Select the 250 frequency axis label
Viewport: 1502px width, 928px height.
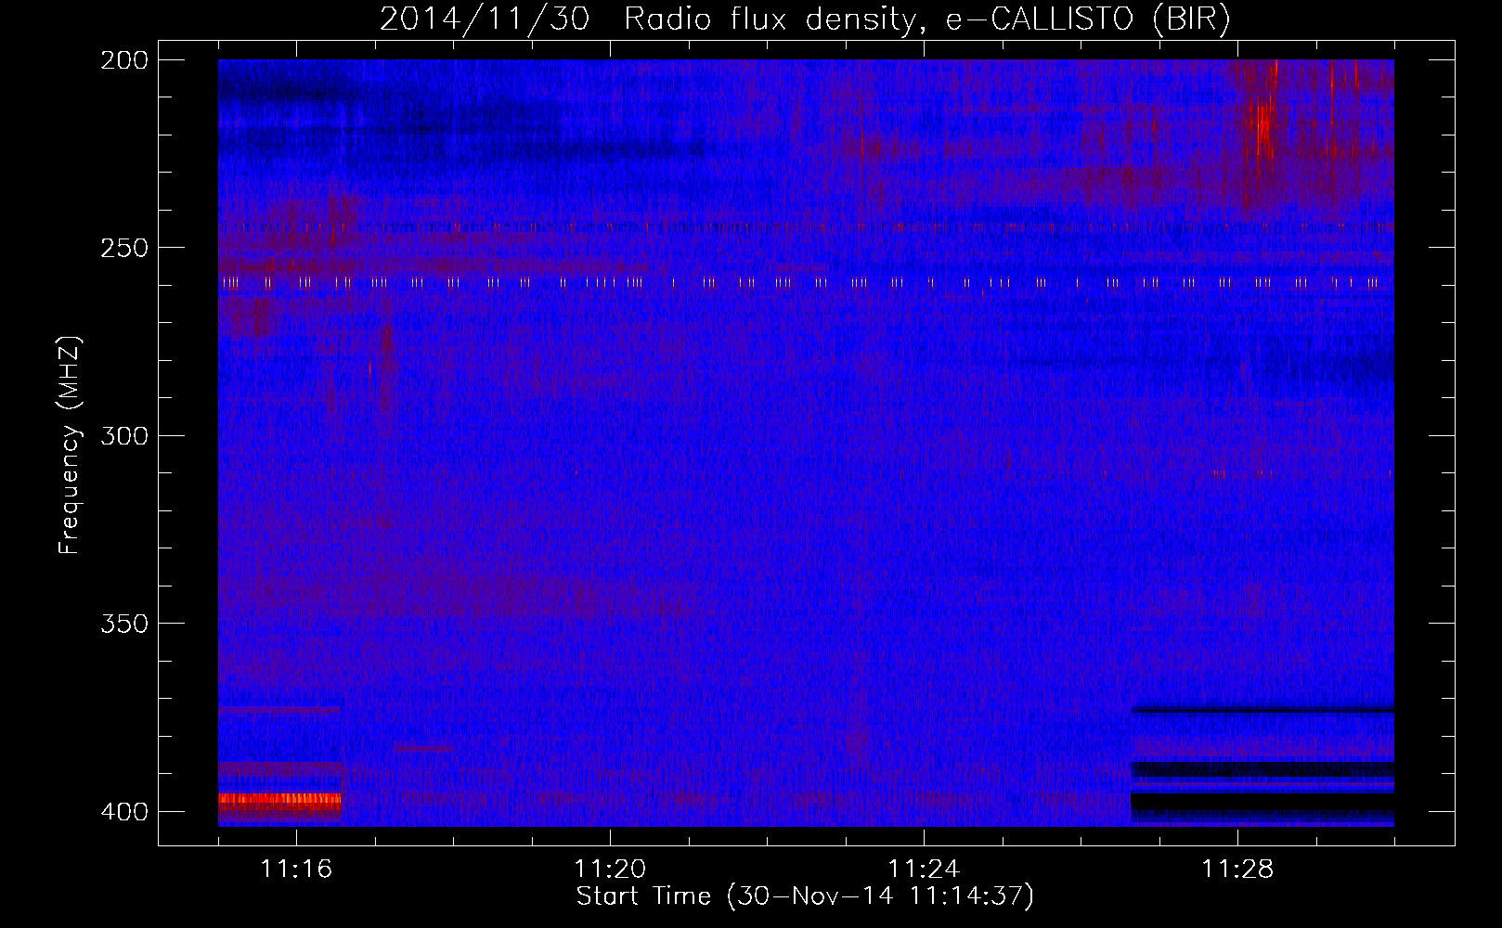pos(124,248)
